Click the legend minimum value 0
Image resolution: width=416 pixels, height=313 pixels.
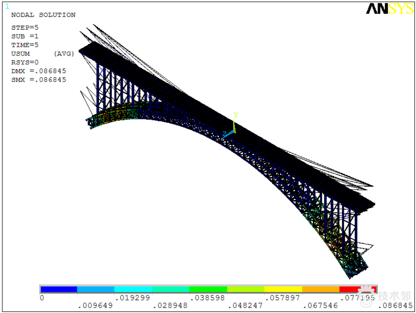click(42, 298)
